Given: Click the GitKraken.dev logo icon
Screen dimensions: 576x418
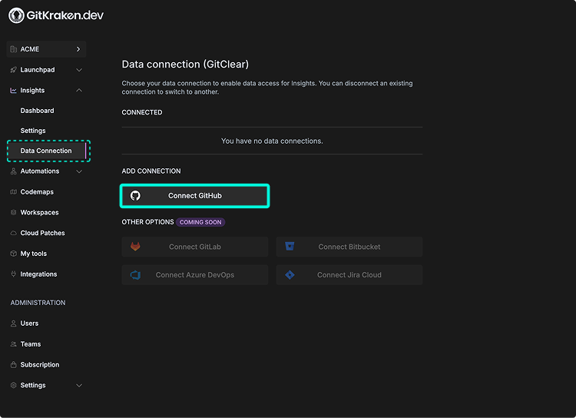Looking at the screenshot, I should click(x=15, y=15).
